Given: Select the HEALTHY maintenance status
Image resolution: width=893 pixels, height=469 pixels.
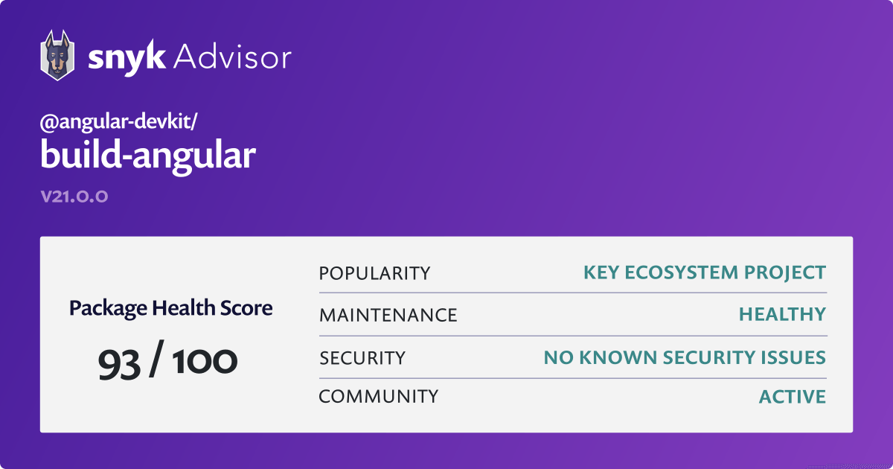Looking at the screenshot, I should pyautogui.click(x=782, y=316).
